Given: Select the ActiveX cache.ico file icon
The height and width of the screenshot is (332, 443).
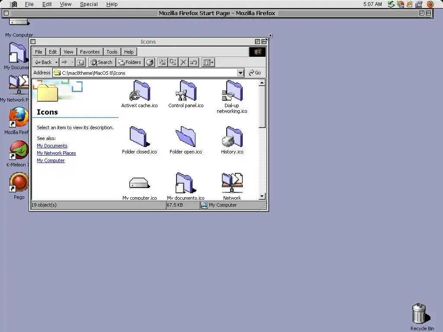Looking at the screenshot, I should [140, 90].
